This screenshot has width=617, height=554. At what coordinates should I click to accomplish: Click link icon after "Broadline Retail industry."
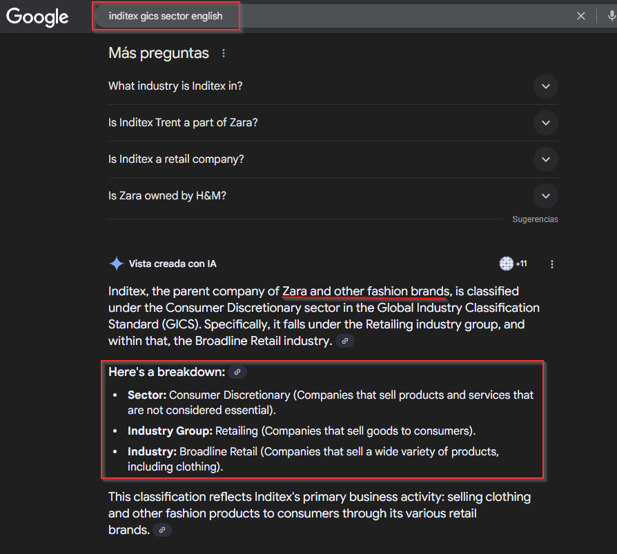345,341
